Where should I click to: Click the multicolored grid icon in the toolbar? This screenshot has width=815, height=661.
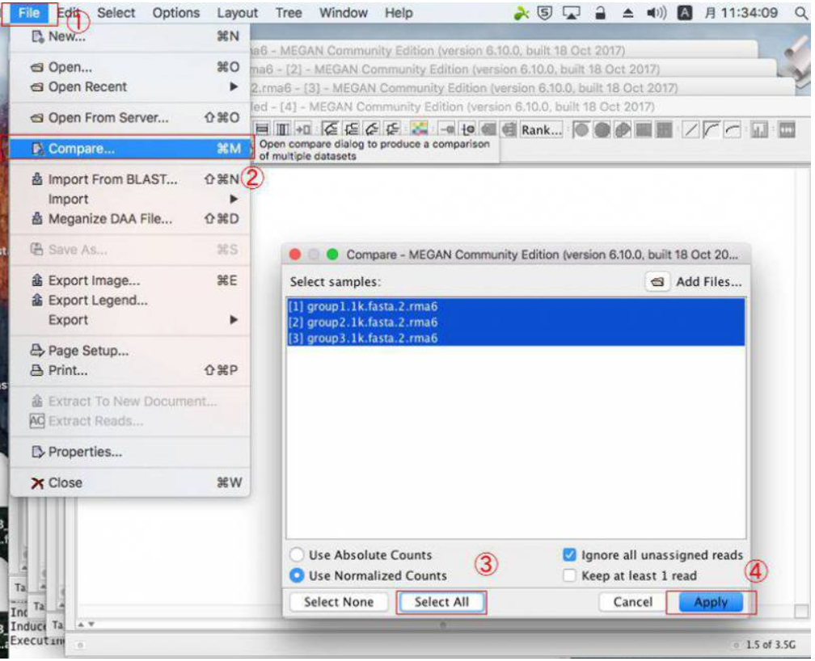pos(419,129)
